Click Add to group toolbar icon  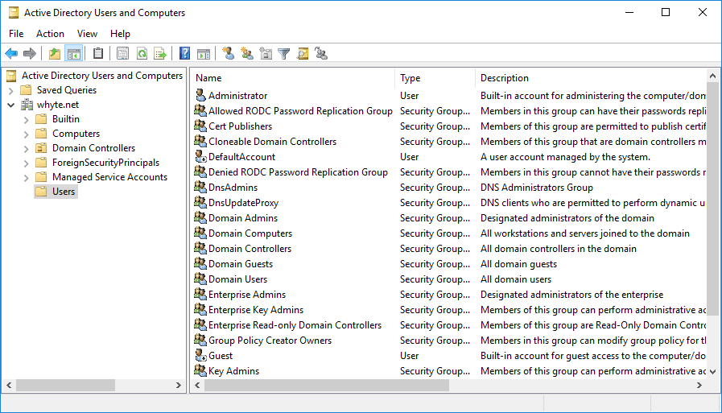(321, 54)
